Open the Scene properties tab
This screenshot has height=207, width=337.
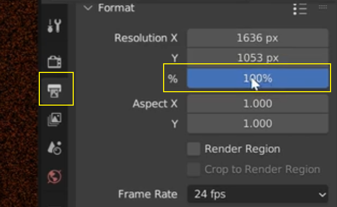pos(54,147)
